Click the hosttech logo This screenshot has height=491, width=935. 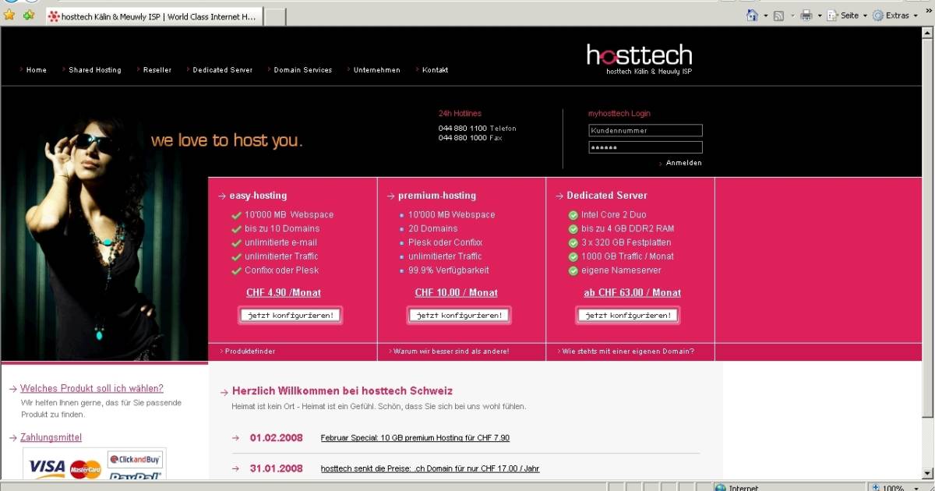[x=640, y=55]
